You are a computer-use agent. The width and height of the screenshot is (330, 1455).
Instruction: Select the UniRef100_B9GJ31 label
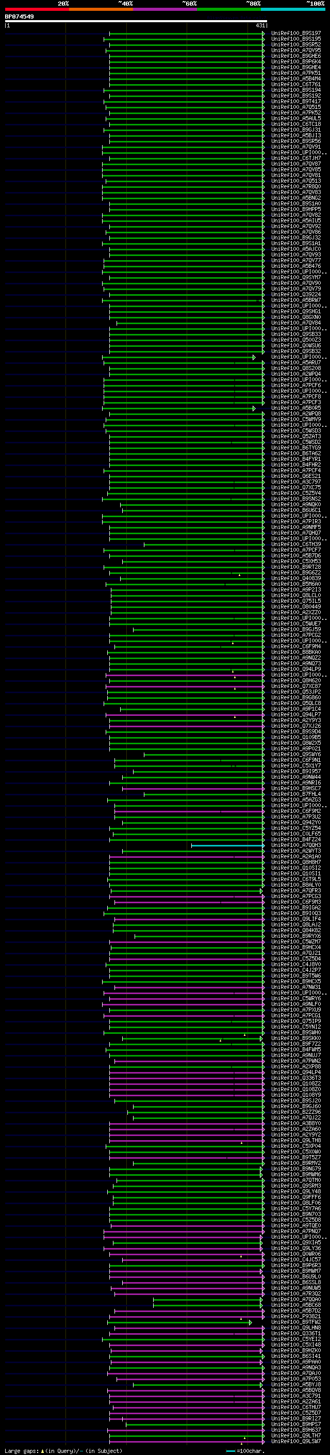tap(296, 130)
